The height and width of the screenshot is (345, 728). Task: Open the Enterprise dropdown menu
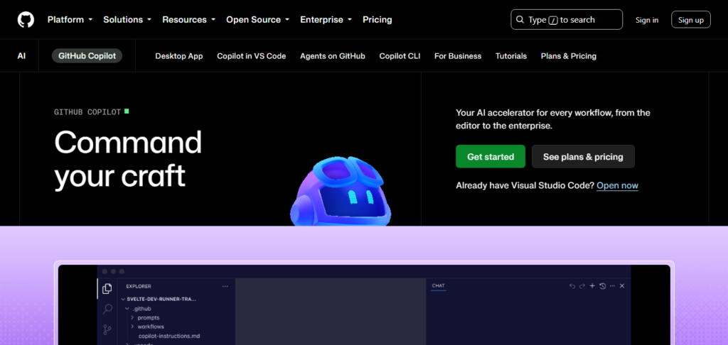(326, 19)
